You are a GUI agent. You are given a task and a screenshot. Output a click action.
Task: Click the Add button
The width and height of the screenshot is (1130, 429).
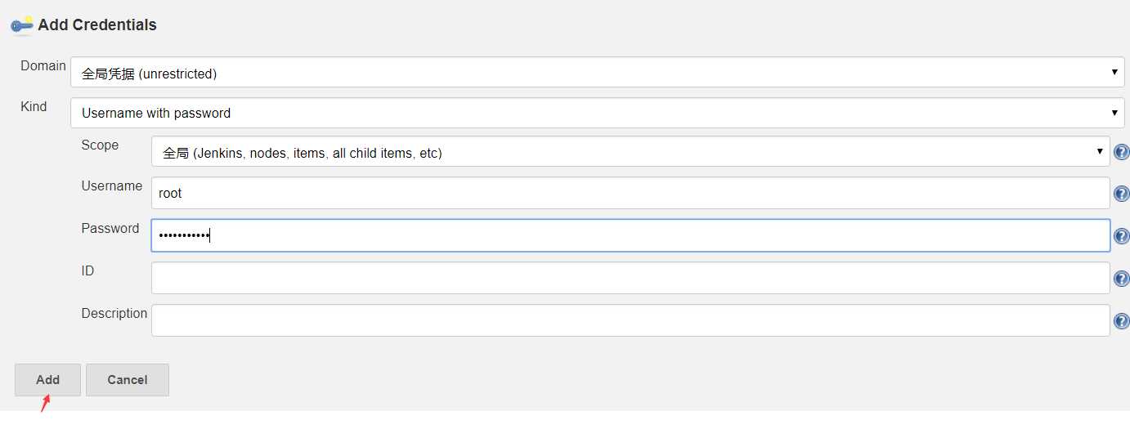pyautogui.click(x=47, y=380)
